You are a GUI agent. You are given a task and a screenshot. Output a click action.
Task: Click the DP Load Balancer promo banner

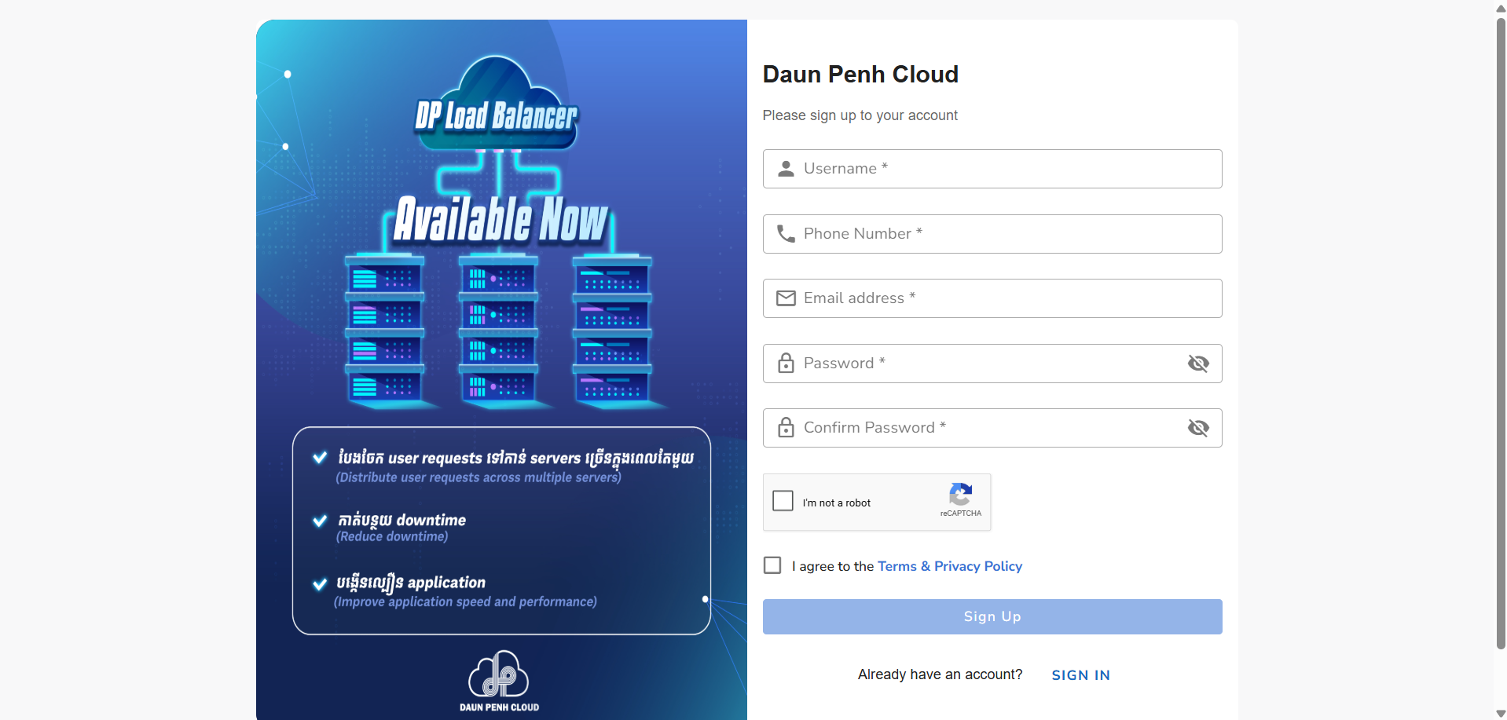(501, 369)
